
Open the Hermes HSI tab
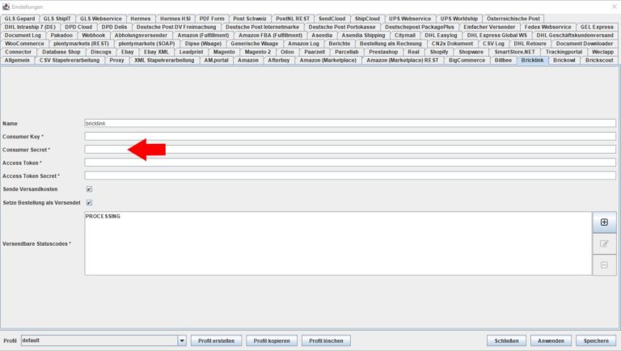(175, 19)
